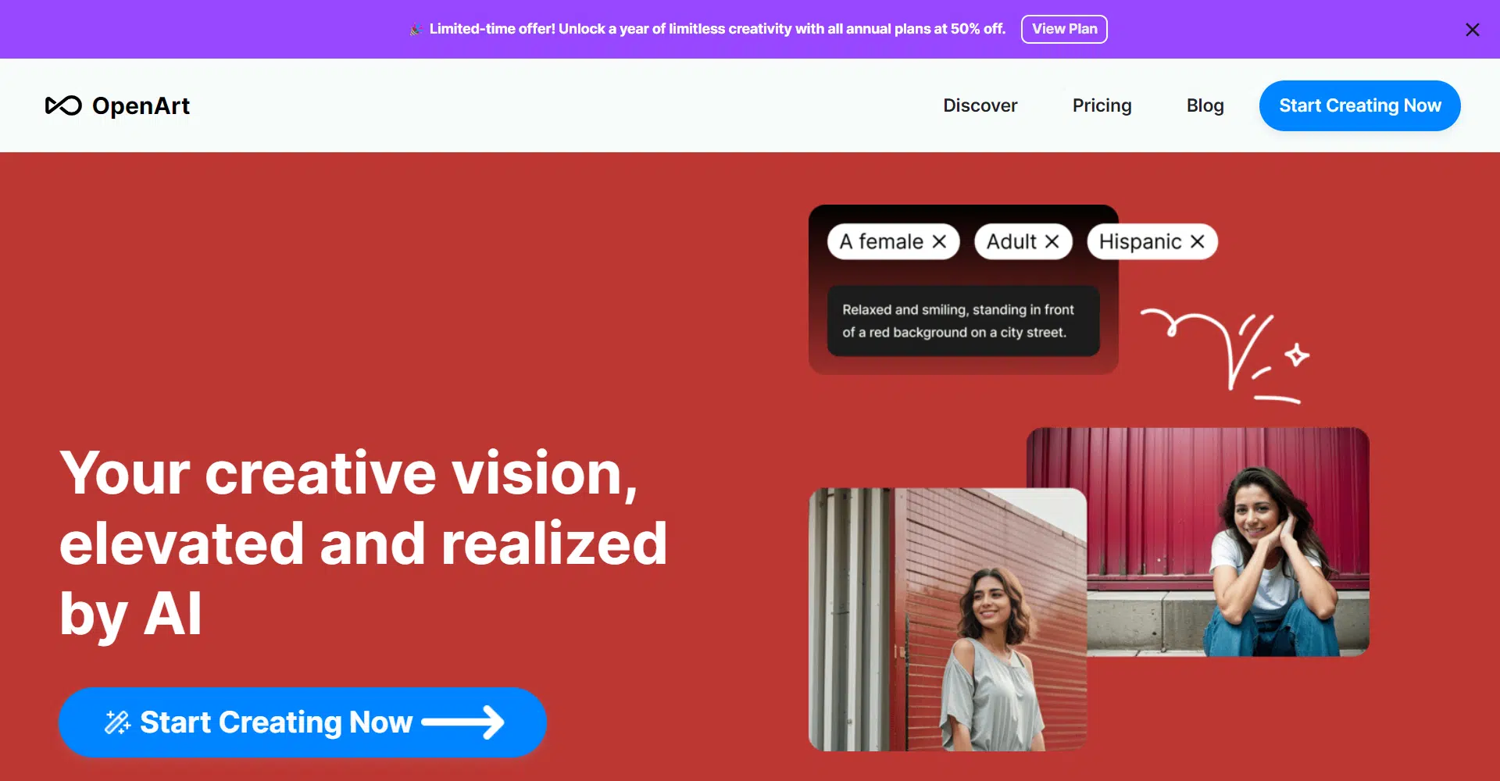Go to the Pricing page
1500x781 pixels.
tap(1102, 105)
